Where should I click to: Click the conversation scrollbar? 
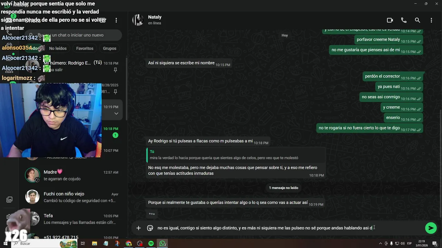[x=440, y=164]
